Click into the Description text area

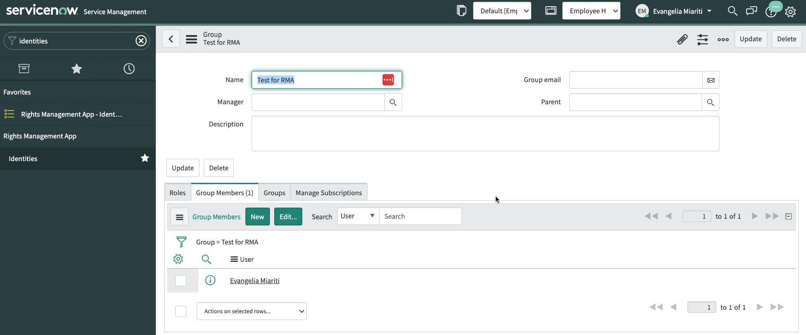pyautogui.click(x=485, y=134)
